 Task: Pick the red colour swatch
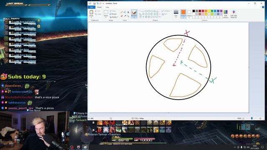(x=203, y=11)
